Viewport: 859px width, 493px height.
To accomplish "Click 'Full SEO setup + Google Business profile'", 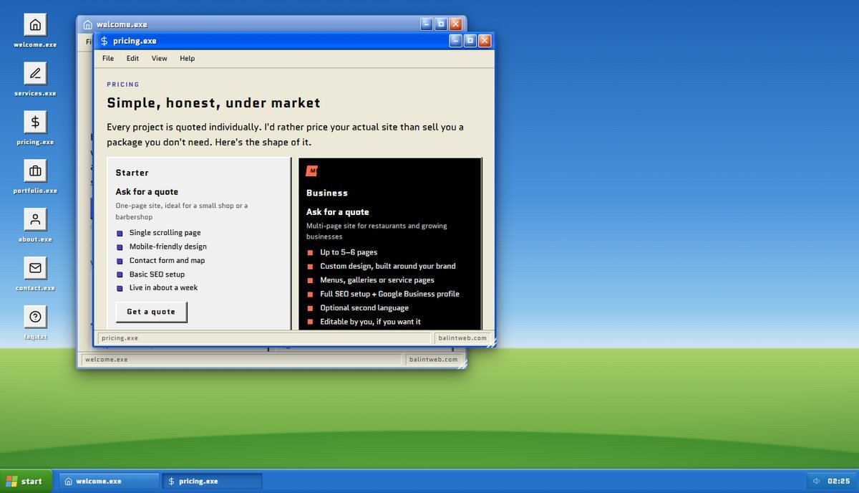I will (390, 294).
